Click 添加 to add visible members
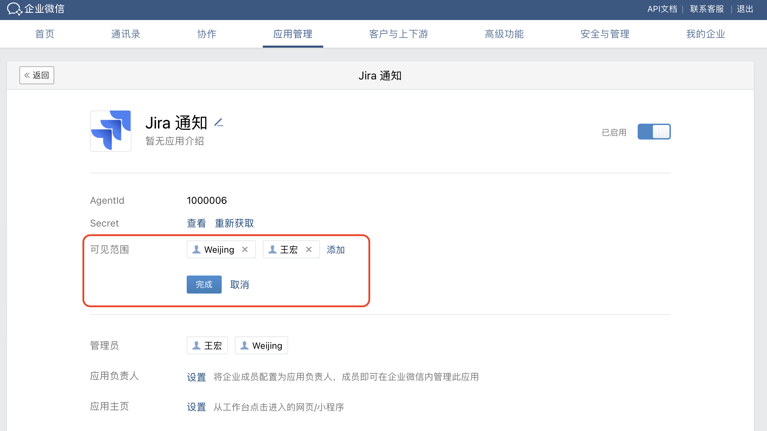This screenshot has width=767, height=431. 335,250
